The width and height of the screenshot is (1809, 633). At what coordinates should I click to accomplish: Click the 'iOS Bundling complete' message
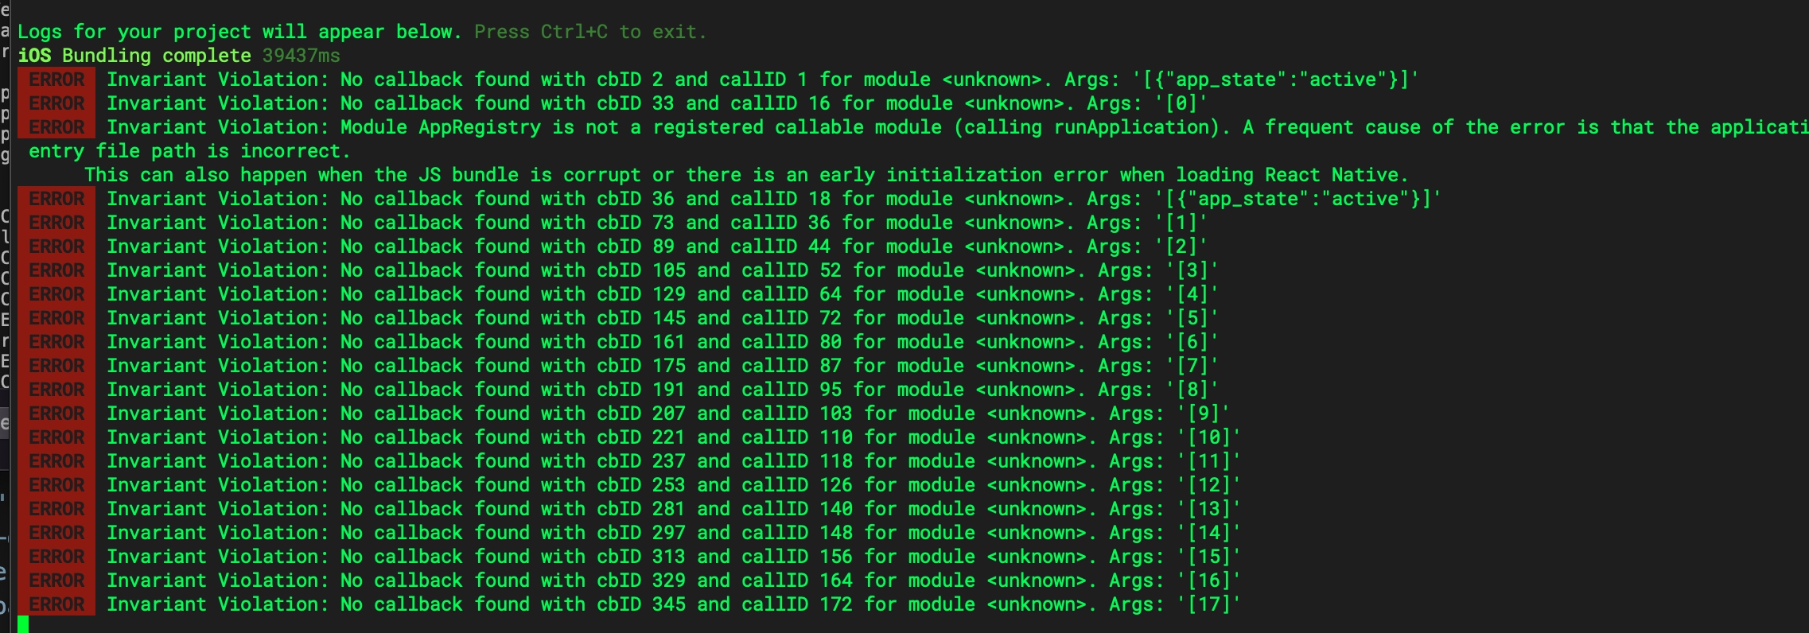click(x=134, y=56)
